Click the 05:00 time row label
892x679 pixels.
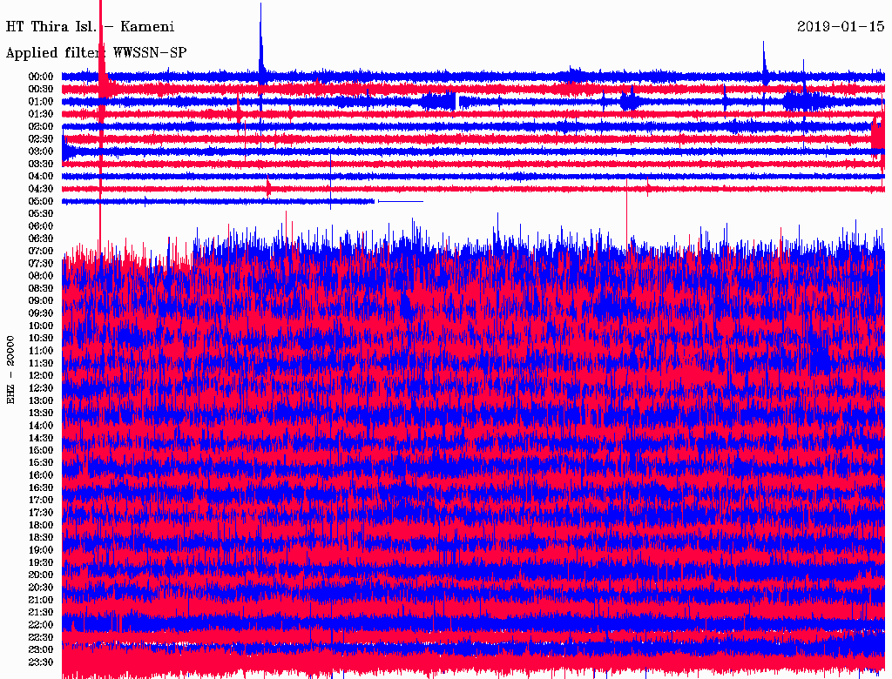click(41, 201)
